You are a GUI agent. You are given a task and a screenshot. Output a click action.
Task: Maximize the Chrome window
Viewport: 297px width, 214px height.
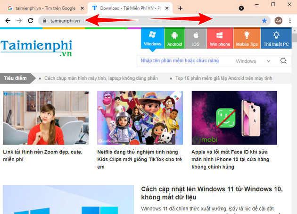(273, 4)
